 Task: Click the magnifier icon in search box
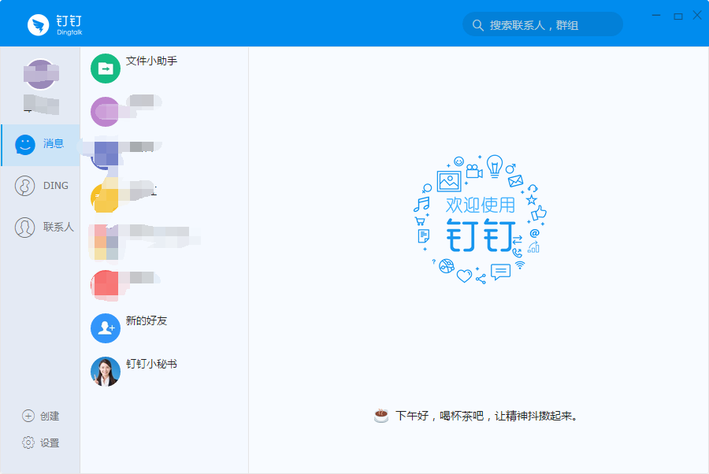point(477,25)
